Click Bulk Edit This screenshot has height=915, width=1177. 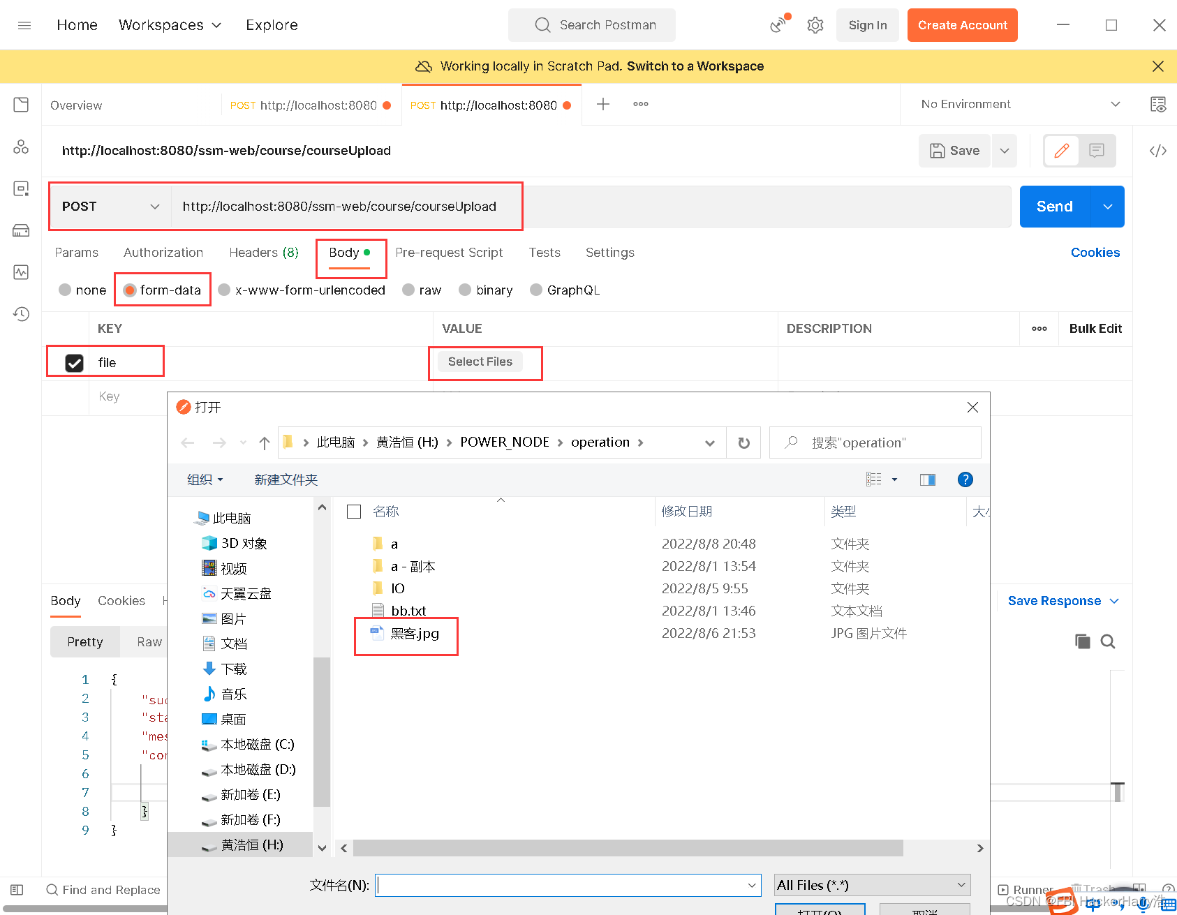point(1095,329)
